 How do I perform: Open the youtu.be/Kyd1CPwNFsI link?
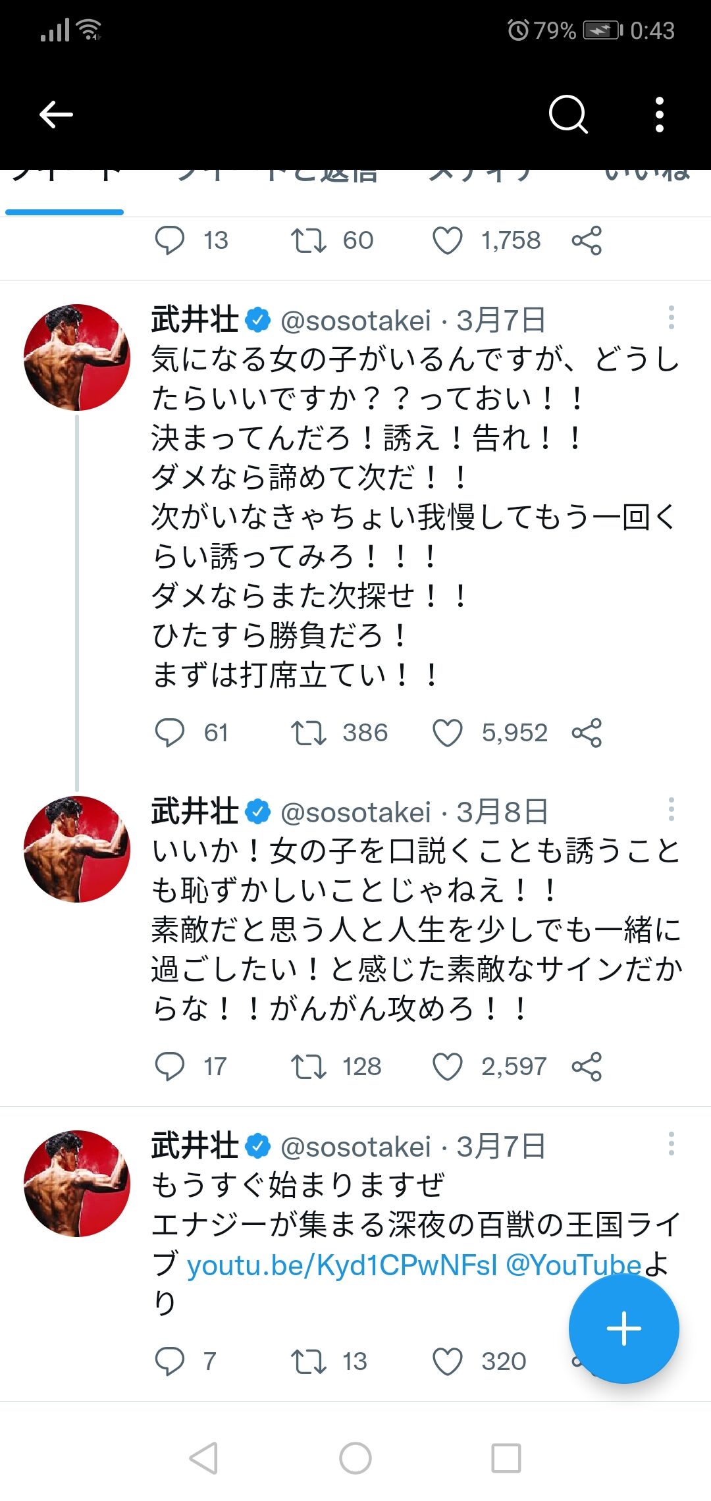pos(342,1265)
